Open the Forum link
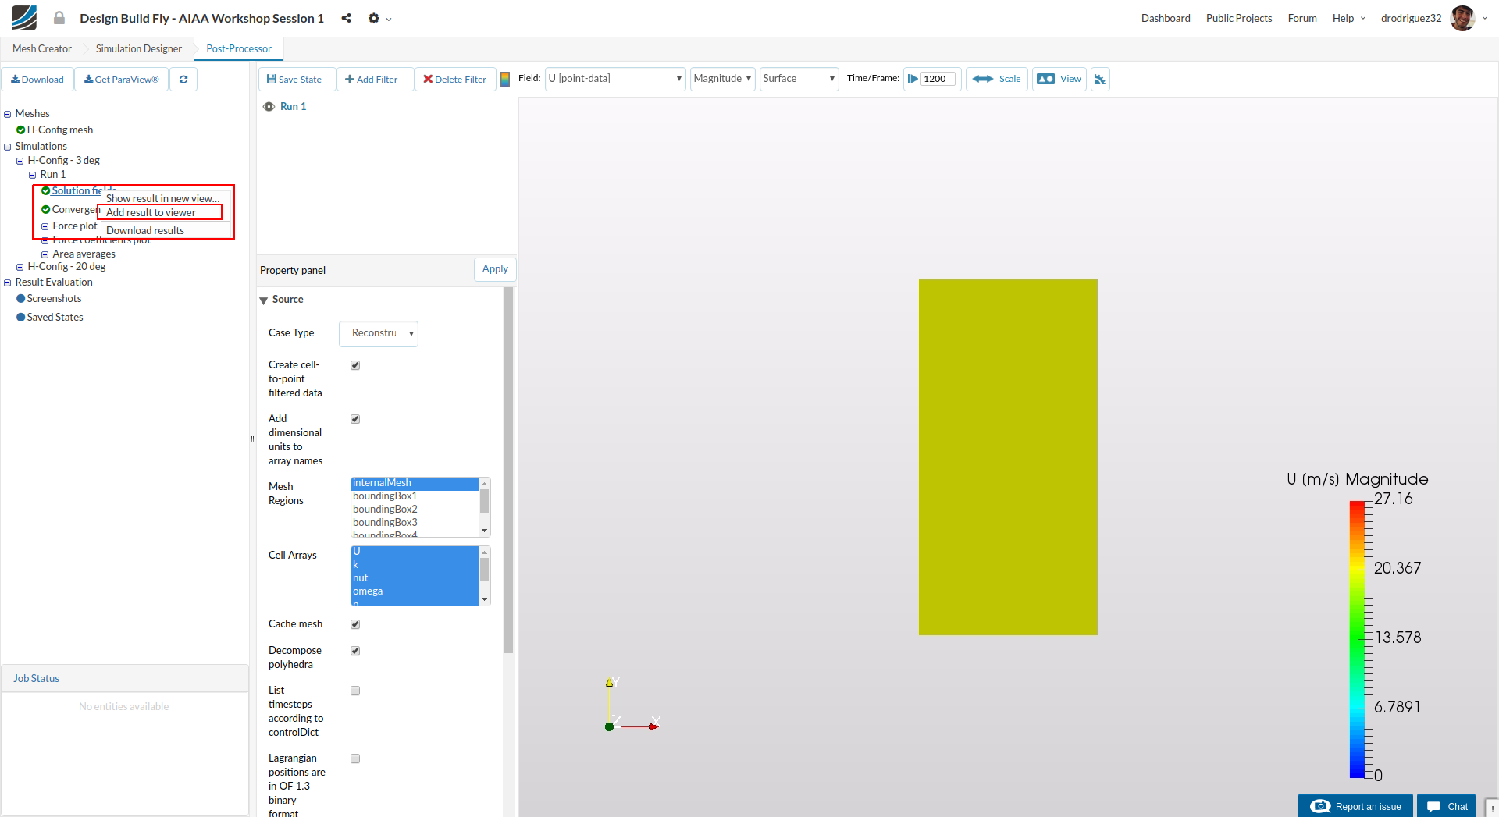 [x=1302, y=18]
